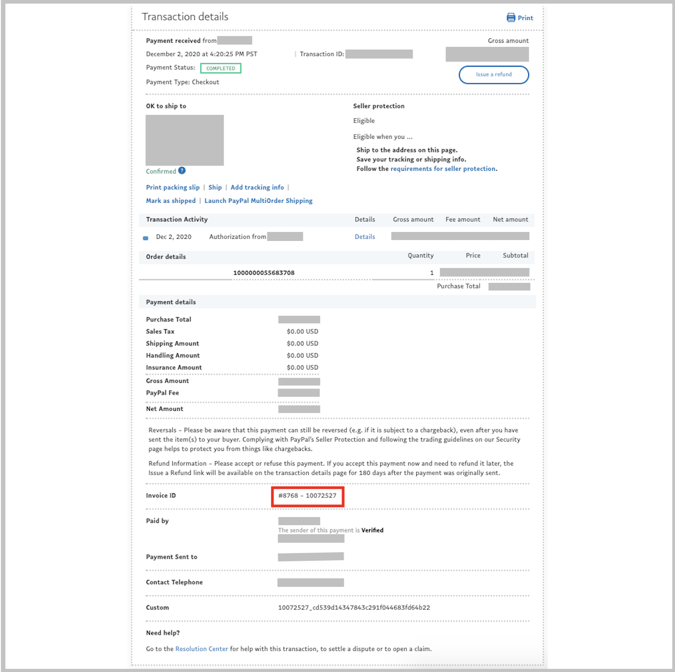Click the Invoice ID value #8768 - 10072527
Viewport: 675px width, 672px height.
coord(307,496)
